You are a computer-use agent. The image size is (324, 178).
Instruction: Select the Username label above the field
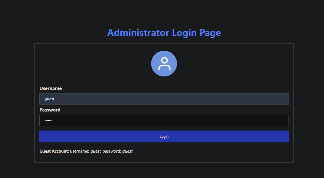pyautogui.click(x=51, y=88)
